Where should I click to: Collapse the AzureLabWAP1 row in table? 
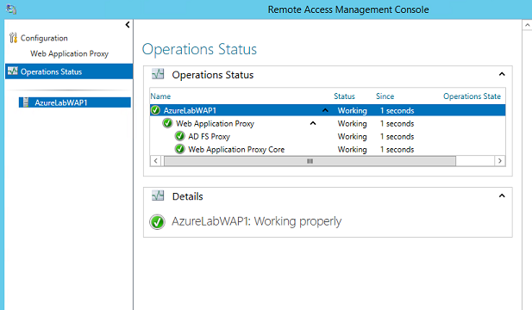point(325,110)
